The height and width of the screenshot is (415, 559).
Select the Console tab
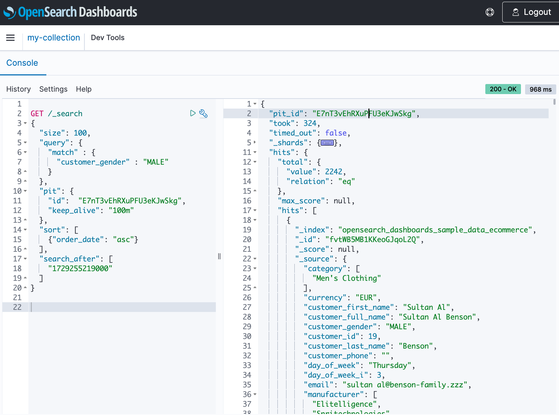[22, 63]
